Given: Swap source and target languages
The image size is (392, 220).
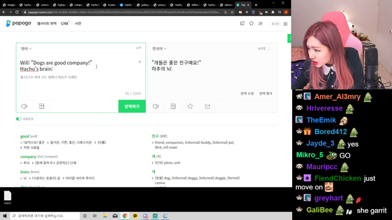Looking at the screenshot, I should coord(138,48).
